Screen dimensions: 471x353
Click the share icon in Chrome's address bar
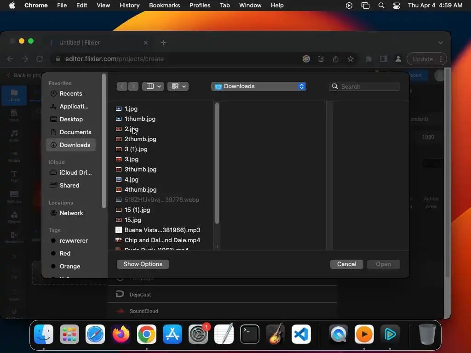click(x=335, y=59)
